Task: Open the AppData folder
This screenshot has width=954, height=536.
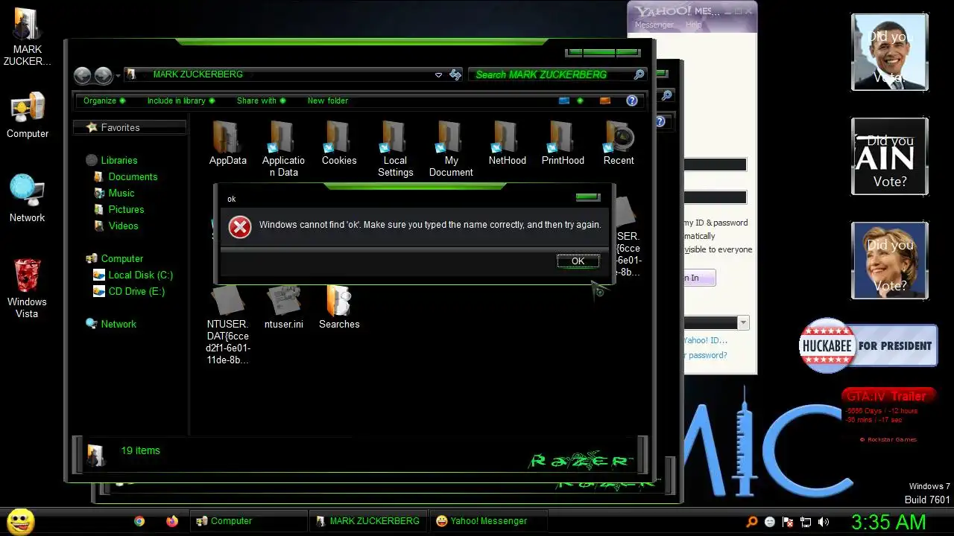Action: click(227, 144)
